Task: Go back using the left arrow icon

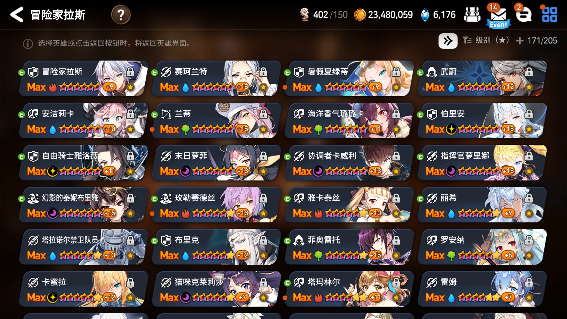Action: point(17,14)
